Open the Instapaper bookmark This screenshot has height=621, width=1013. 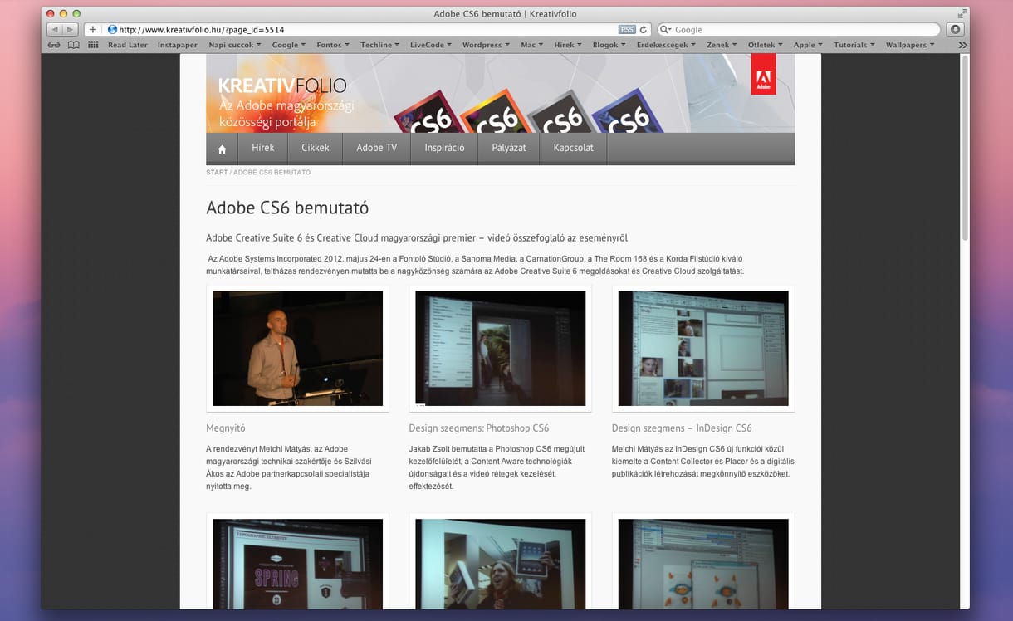[x=178, y=45]
